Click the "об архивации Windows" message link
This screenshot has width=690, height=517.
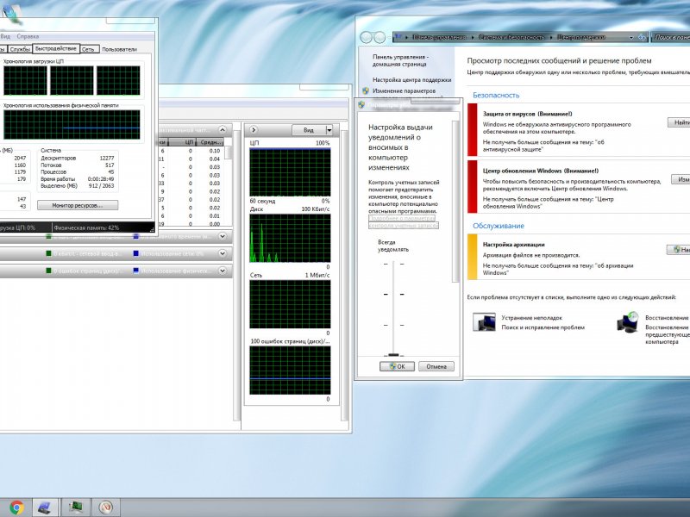558,269
